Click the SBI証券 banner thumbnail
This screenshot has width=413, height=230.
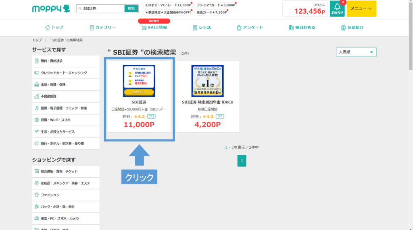139,81
